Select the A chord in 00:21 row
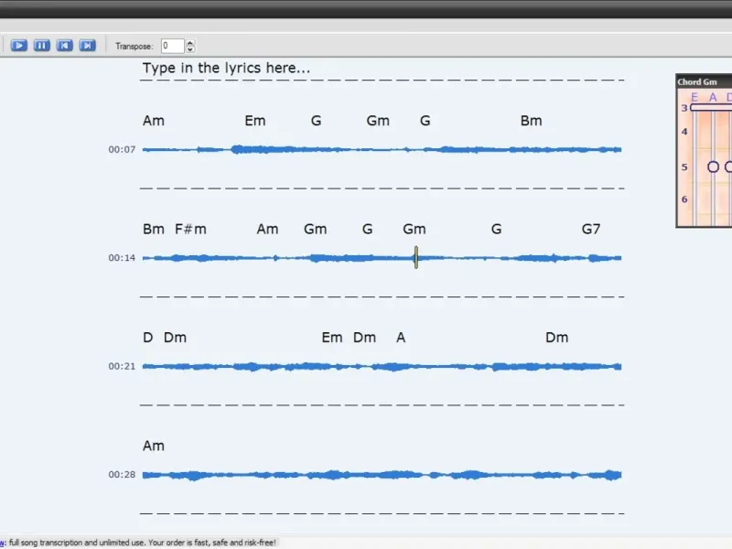732x549 pixels. [401, 338]
